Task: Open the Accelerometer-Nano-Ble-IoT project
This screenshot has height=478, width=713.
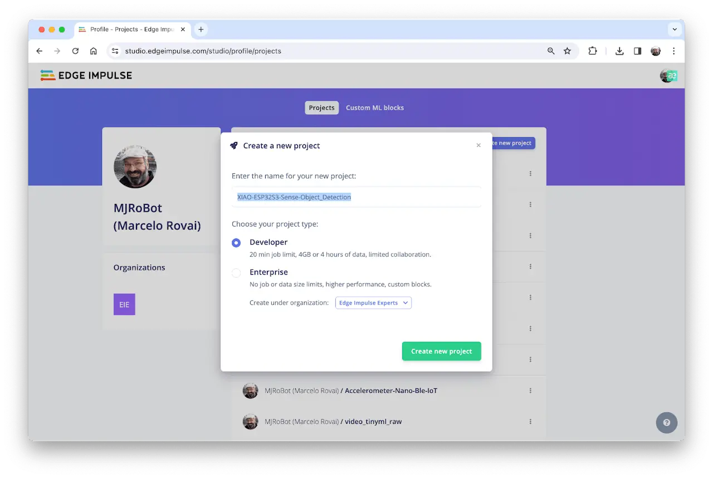Action: click(x=390, y=391)
